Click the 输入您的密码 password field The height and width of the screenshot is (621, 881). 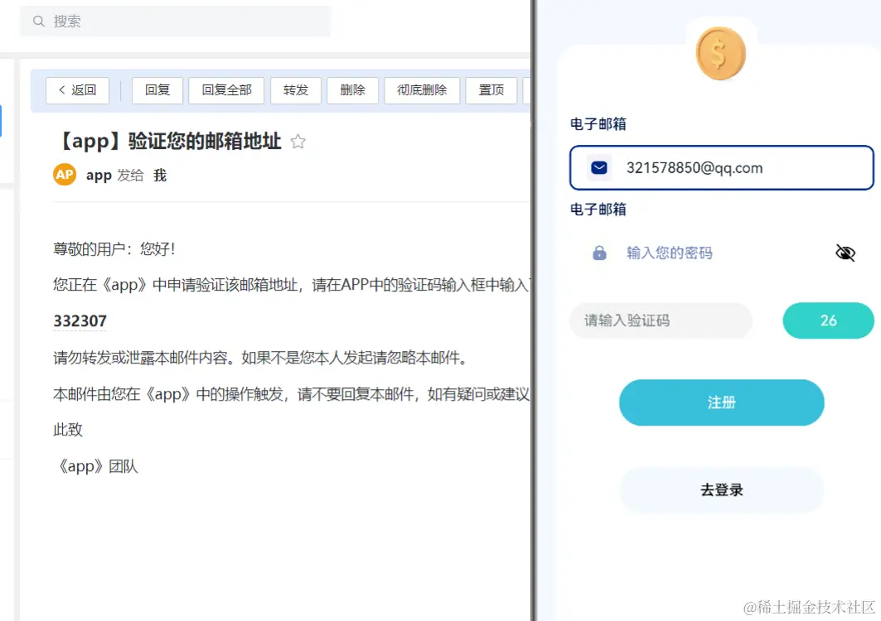tap(721, 253)
